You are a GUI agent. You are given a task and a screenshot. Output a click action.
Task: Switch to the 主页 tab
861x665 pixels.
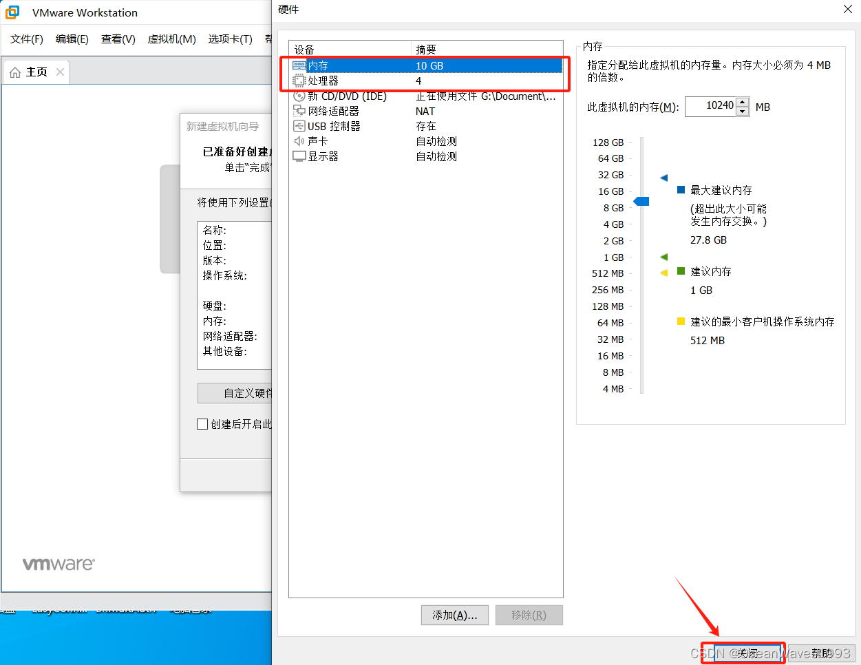[37, 72]
